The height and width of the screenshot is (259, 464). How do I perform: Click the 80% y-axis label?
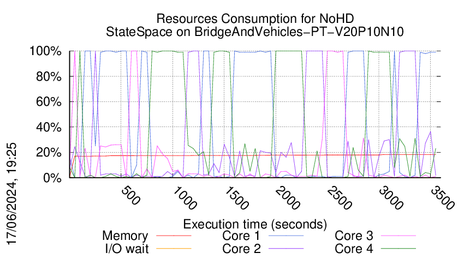pos(49,76)
